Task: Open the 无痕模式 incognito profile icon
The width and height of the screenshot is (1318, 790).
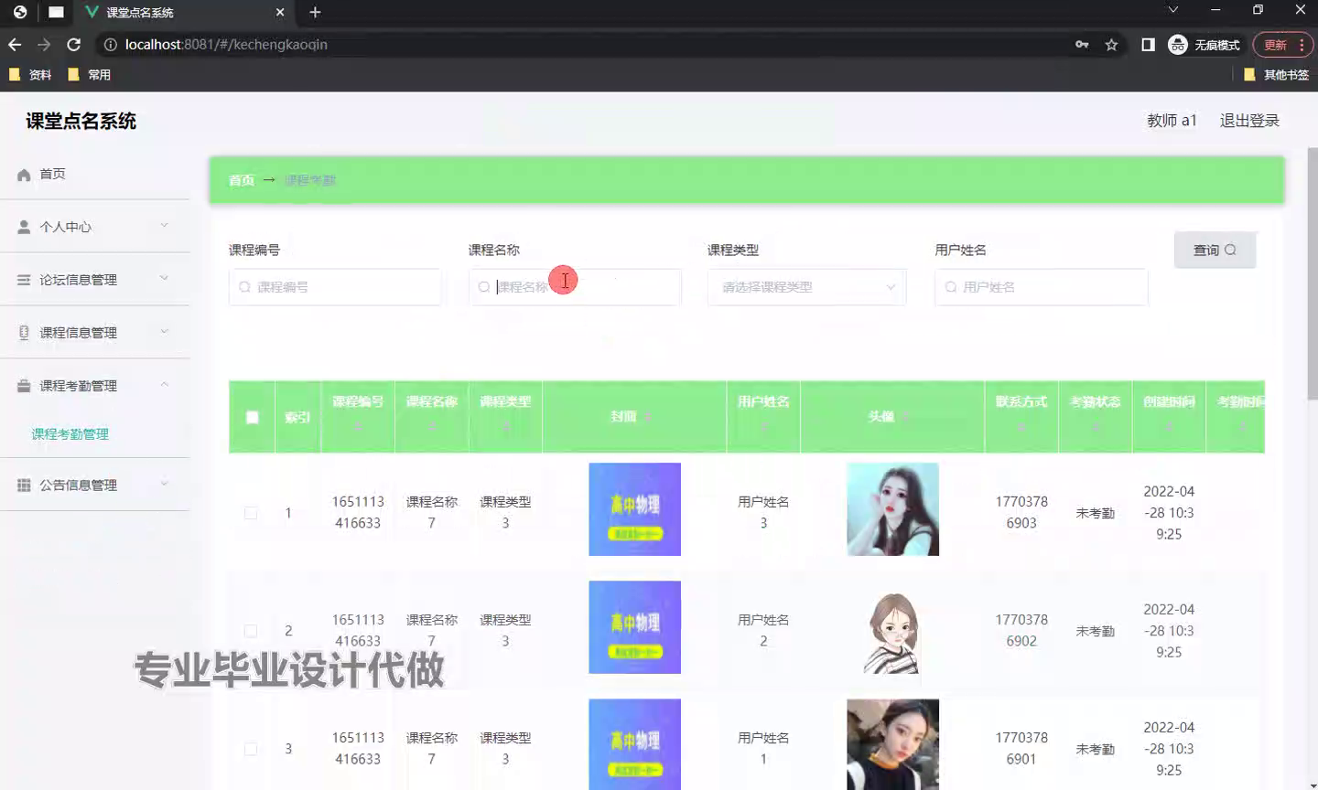Action: (1178, 44)
